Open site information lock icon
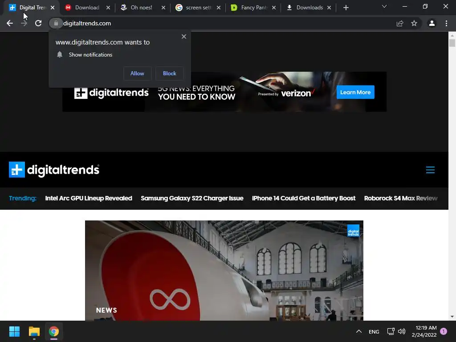Viewport: 456px width, 342px height. 56,23
